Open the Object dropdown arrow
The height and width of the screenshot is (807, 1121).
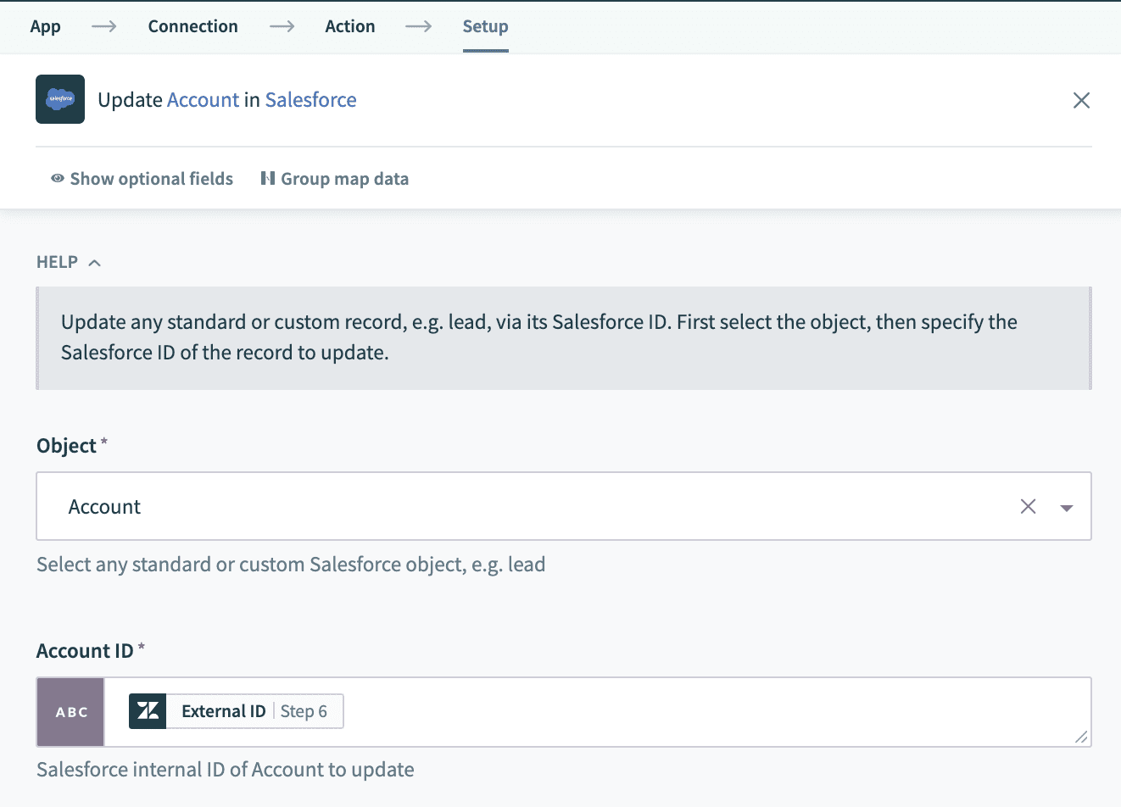(x=1067, y=508)
